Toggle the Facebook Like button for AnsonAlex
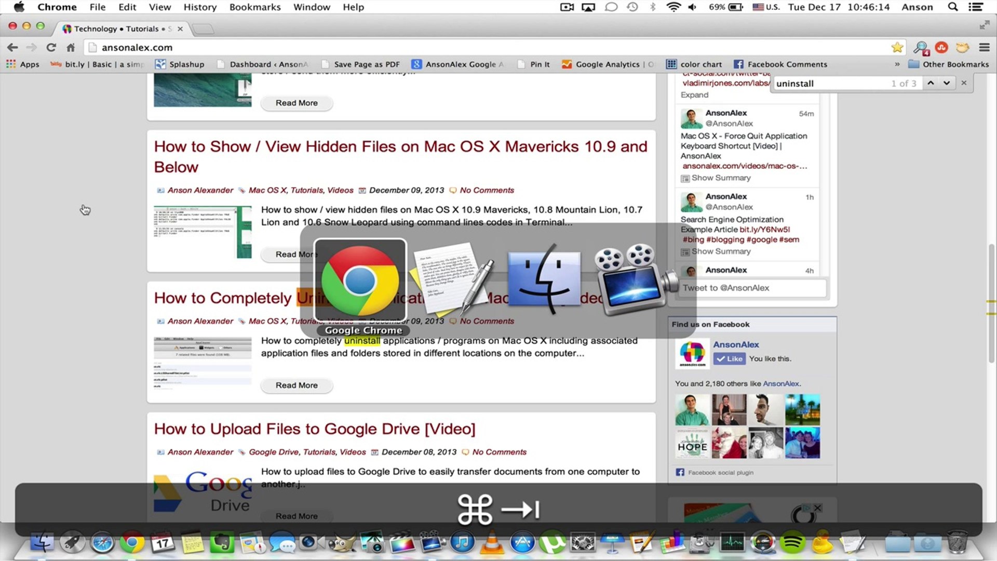This screenshot has height=561, width=997. click(x=730, y=358)
